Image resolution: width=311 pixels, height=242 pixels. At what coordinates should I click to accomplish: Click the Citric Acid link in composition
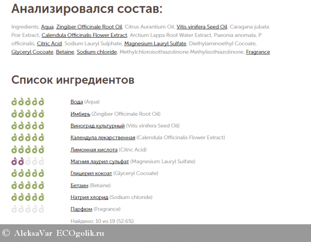tap(49, 44)
